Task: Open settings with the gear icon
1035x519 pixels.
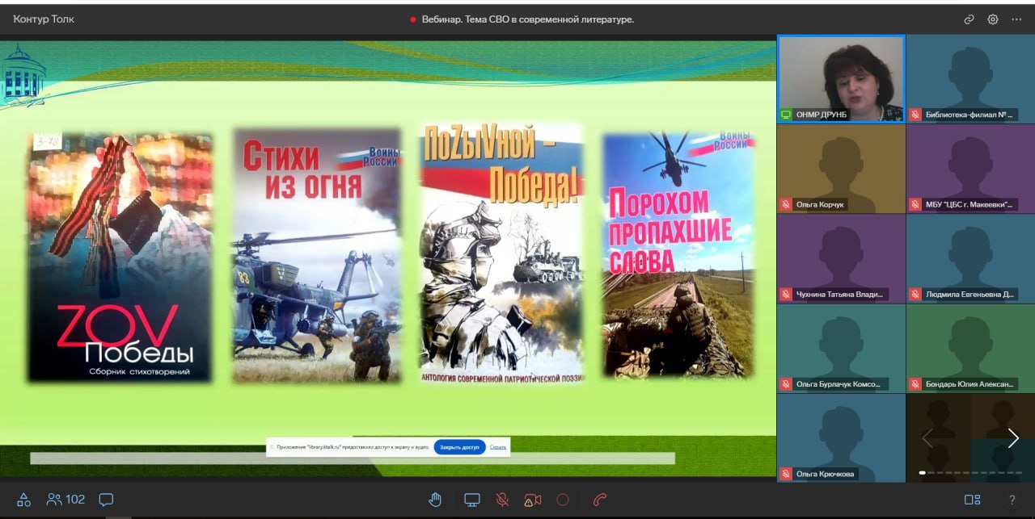Action: [x=993, y=19]
